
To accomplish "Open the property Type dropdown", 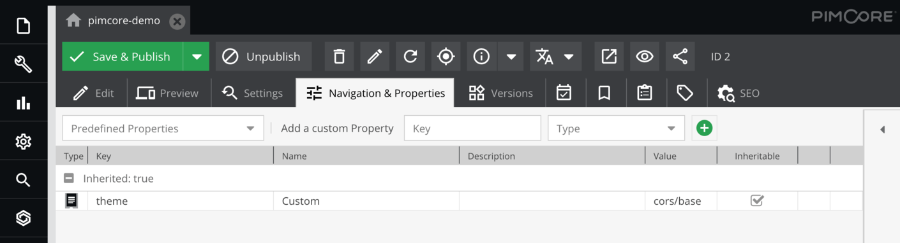I will point(616,128).
